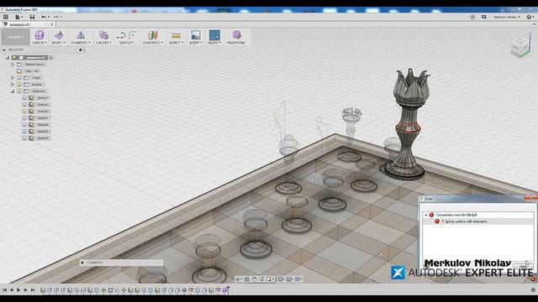Activate the root component radio button
Viewport: 538px width, 302px height.
click(51, 58)
